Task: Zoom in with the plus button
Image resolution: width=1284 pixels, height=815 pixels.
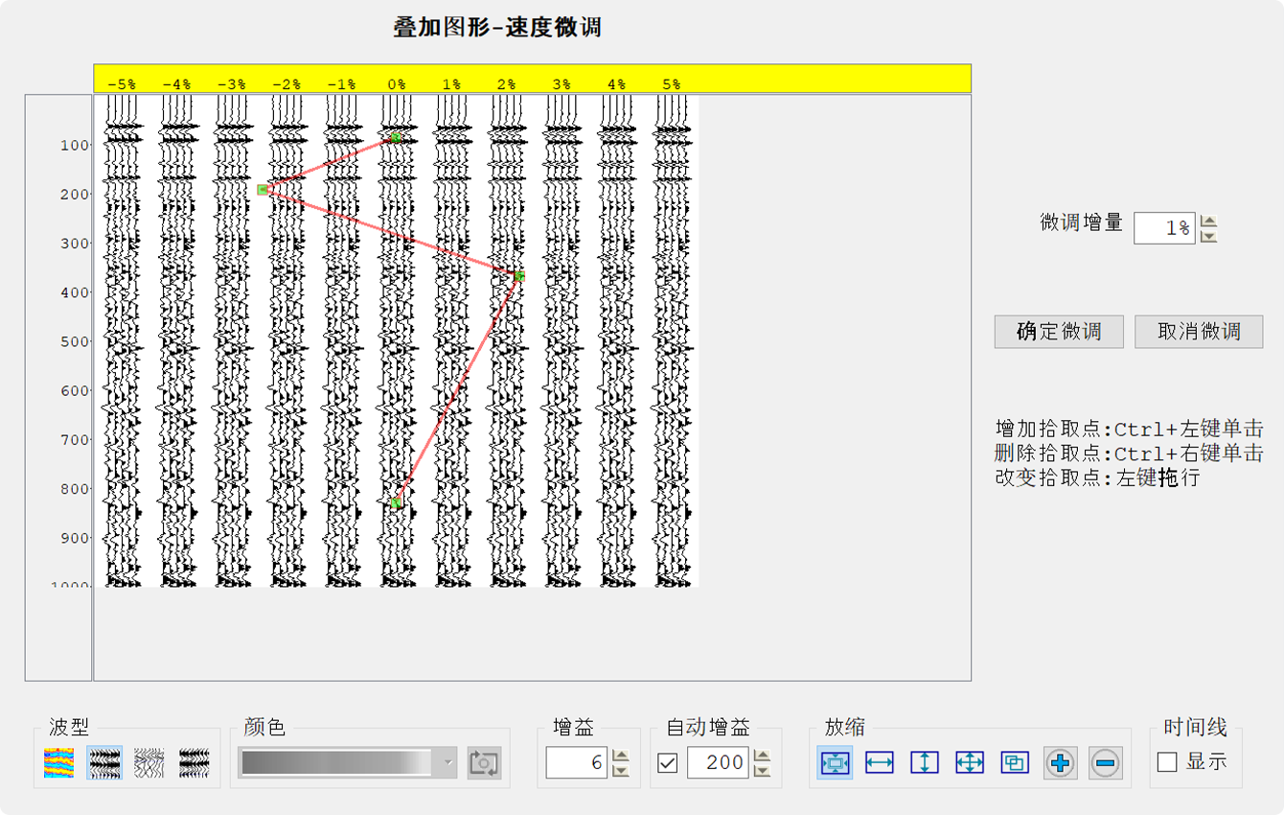Action: pos(1060,763)
